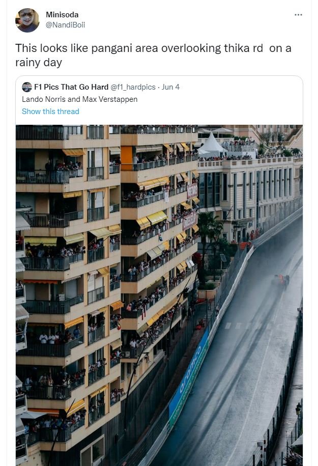Select the Lando Norris and Max Verstappen caption
Viewport: 318px width, 466px height.
(79, 99)
